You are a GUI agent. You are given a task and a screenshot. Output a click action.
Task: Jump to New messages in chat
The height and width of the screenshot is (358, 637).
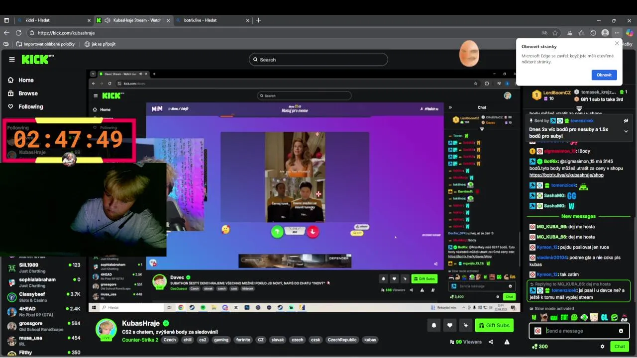(578, 216)
